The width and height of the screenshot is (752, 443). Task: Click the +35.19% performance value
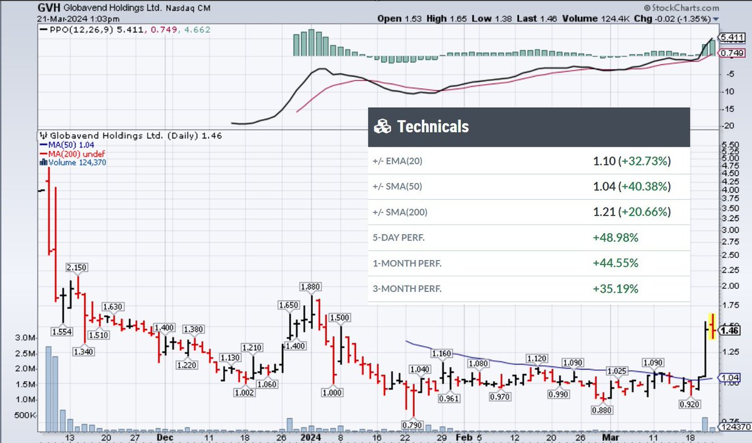point(615,289)
